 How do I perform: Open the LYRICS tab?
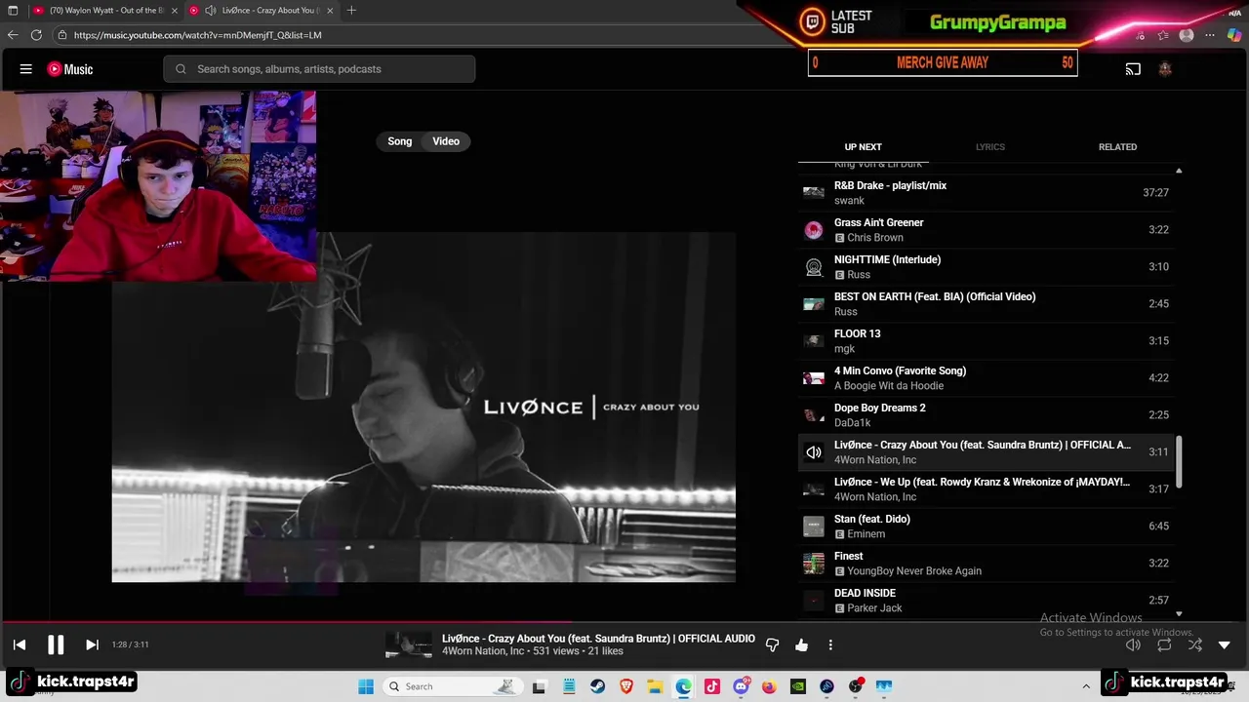(x=989, y=147)
